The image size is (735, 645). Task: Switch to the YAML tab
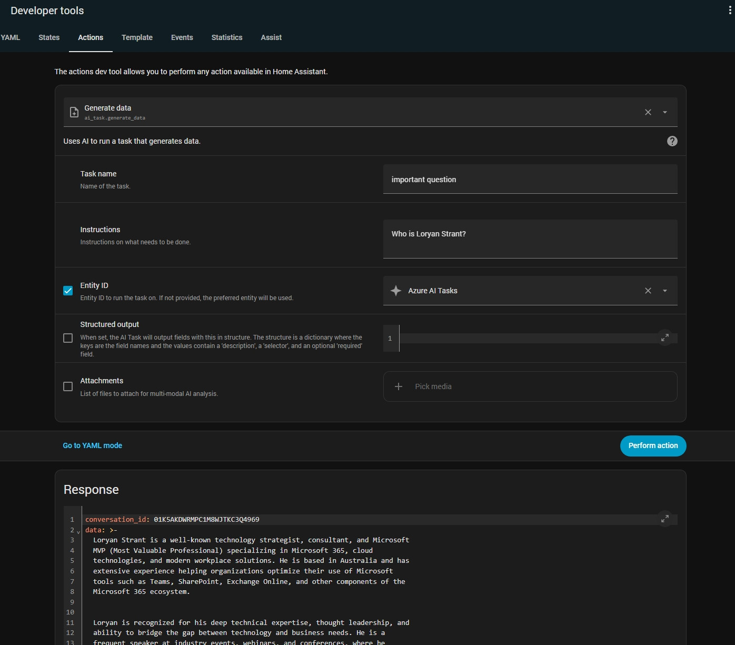coord(10,37)
